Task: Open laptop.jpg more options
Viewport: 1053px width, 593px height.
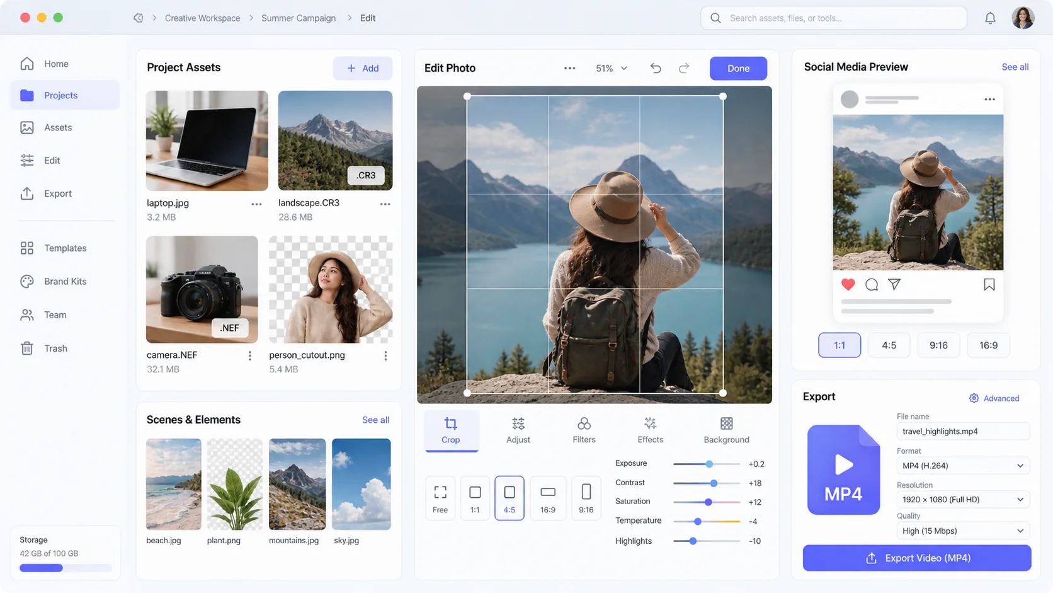Action: [x=256, y=204]
